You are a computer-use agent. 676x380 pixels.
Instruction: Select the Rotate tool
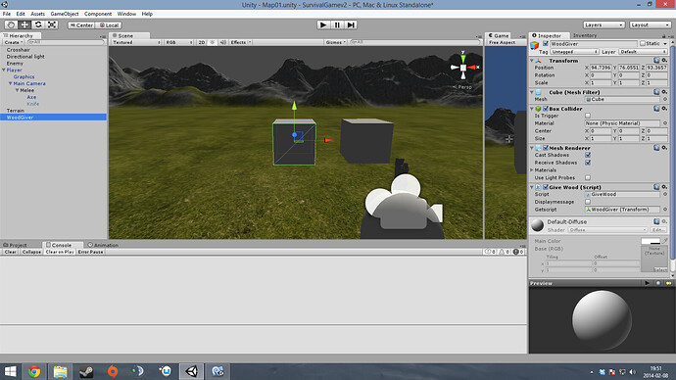coord(38,25)
